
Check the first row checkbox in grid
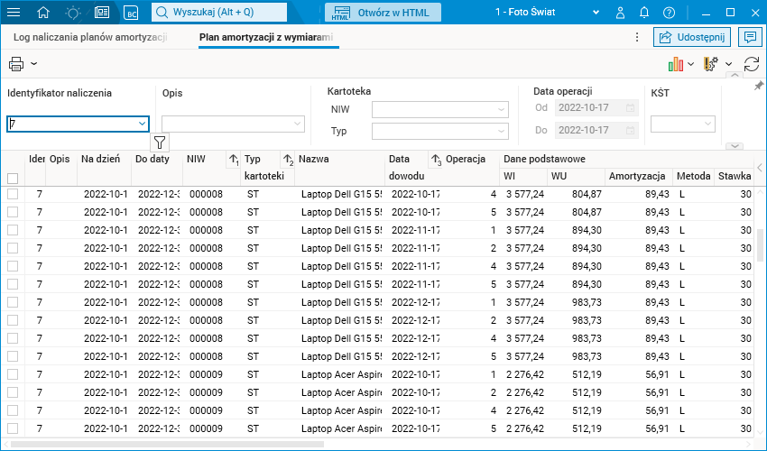click(x=13, y=194)
